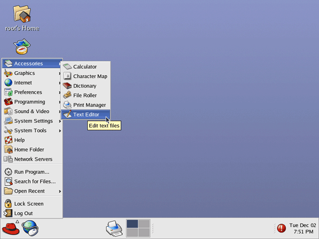
Task: Click the Dictionary book icon
Action: (x=67, y=86)
